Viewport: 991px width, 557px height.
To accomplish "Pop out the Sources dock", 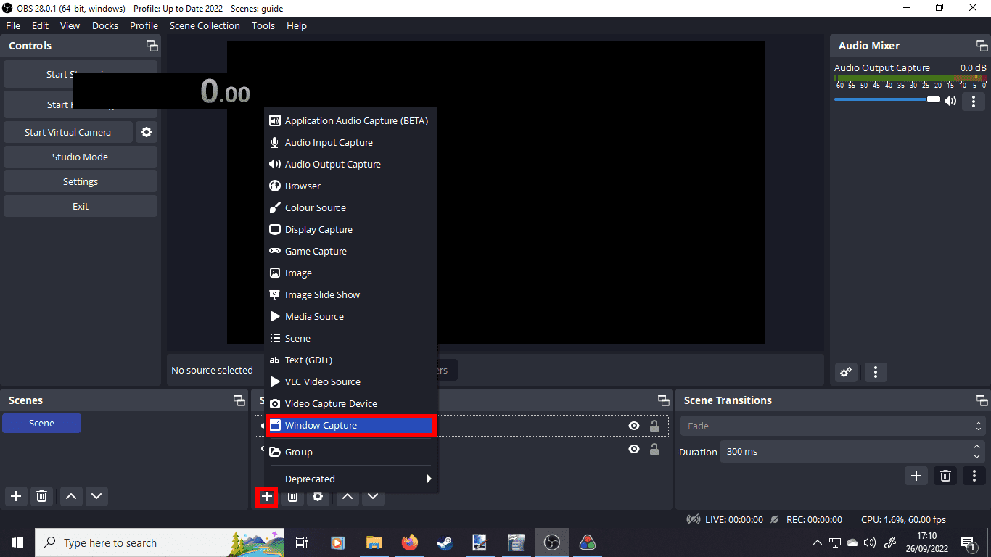I will tap(663, 400).
